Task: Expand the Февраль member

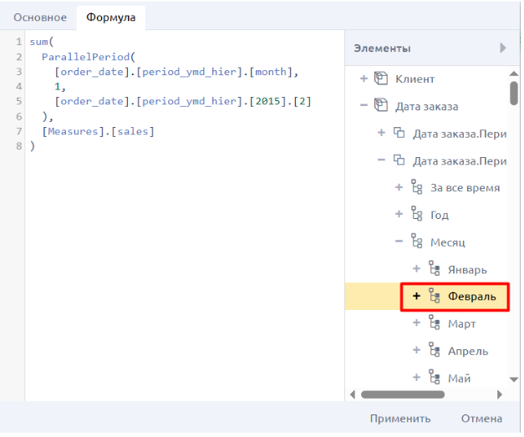Action: coord(416,296)
